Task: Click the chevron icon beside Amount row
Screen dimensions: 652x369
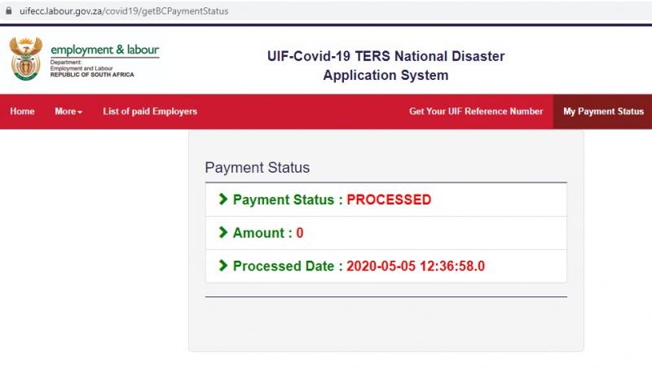Action: tap(223, 232)
